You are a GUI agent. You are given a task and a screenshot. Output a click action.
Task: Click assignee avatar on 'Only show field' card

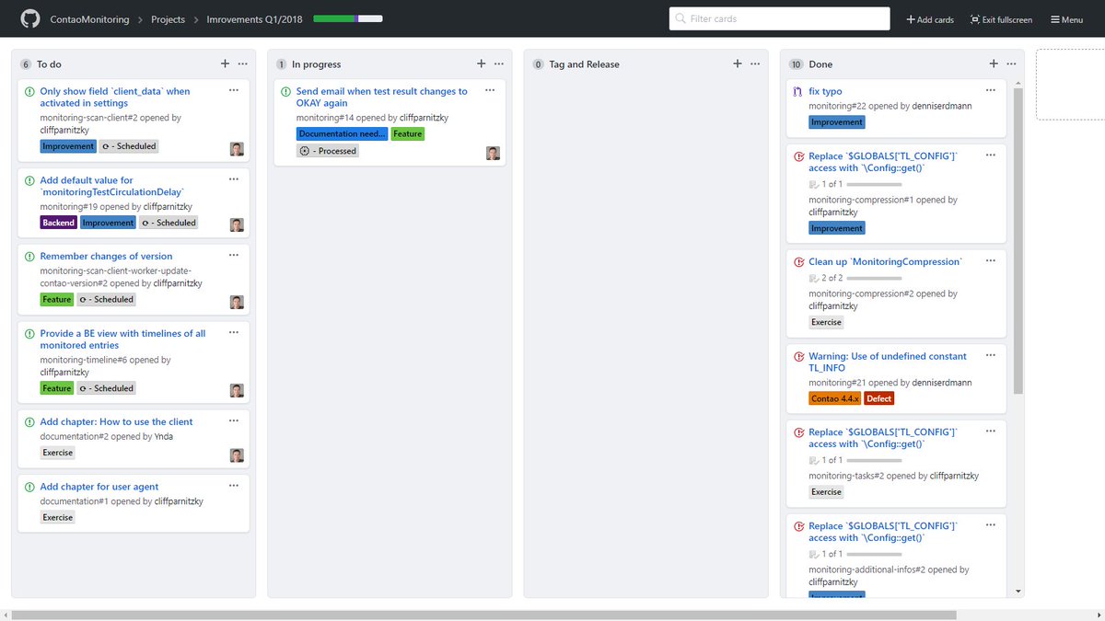tap(237, 149)
